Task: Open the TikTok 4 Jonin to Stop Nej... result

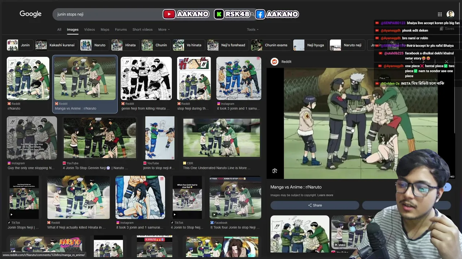Action: pyautogui.click(x=187, y=197)
